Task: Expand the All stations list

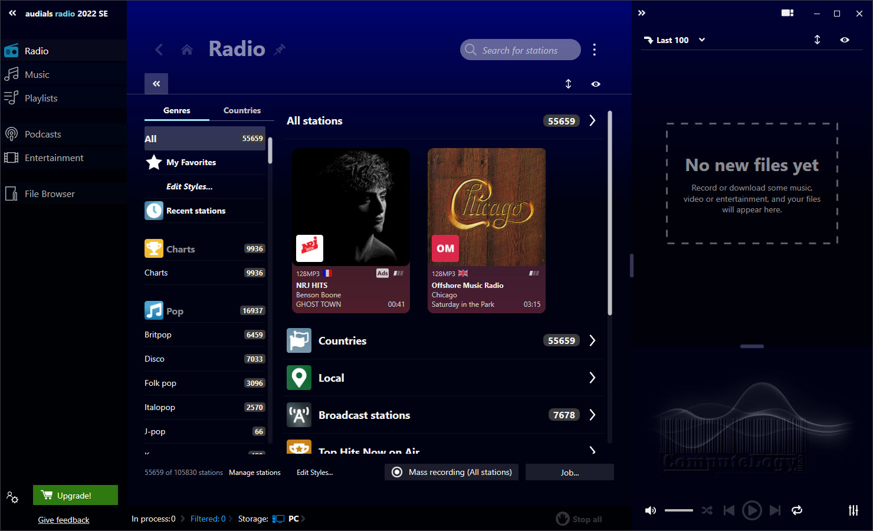Action: (592, 120)
